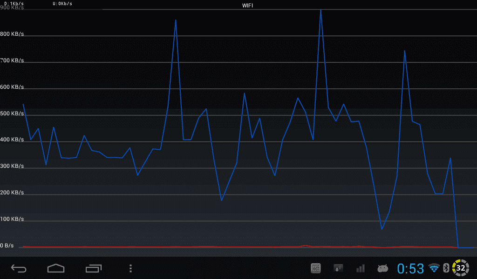Click the 200 KB/s axis label
Image resolution: width=477 pixels, height=279 pixels.
(x=12, y=193)
